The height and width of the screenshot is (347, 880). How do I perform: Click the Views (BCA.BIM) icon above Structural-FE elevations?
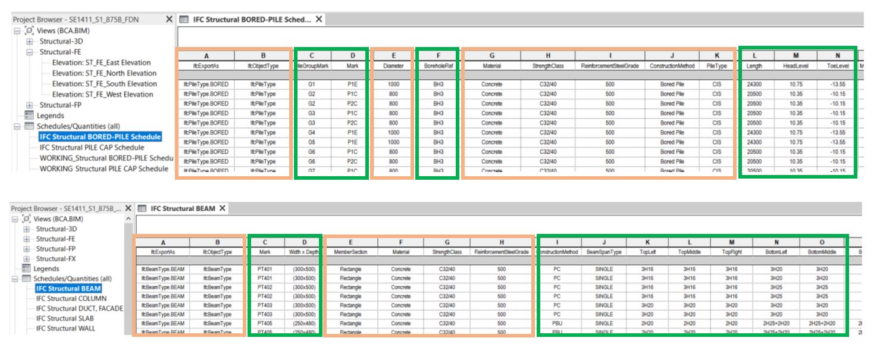[27, 30]
